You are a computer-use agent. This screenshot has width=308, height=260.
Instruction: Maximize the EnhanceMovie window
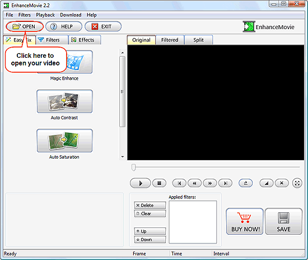(x=284, y=4)
